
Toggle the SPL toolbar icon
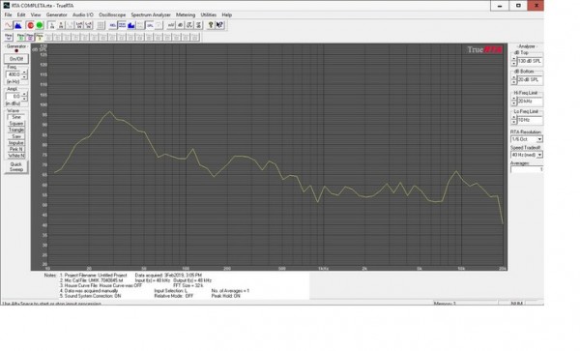pos(150,25)
